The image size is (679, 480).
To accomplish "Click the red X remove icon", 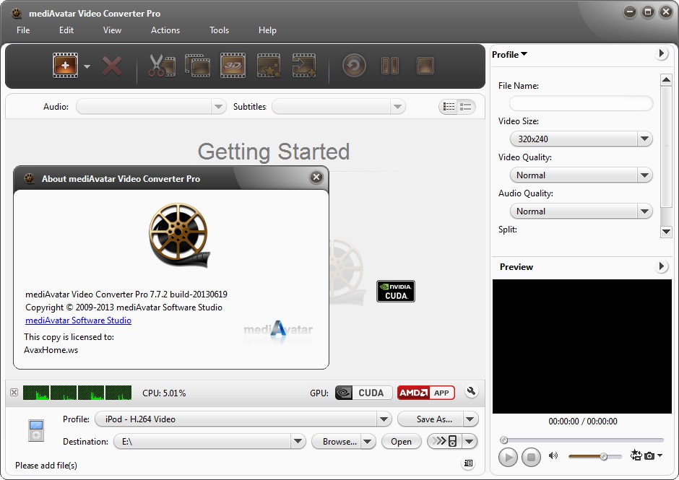I will coord(112,66).
